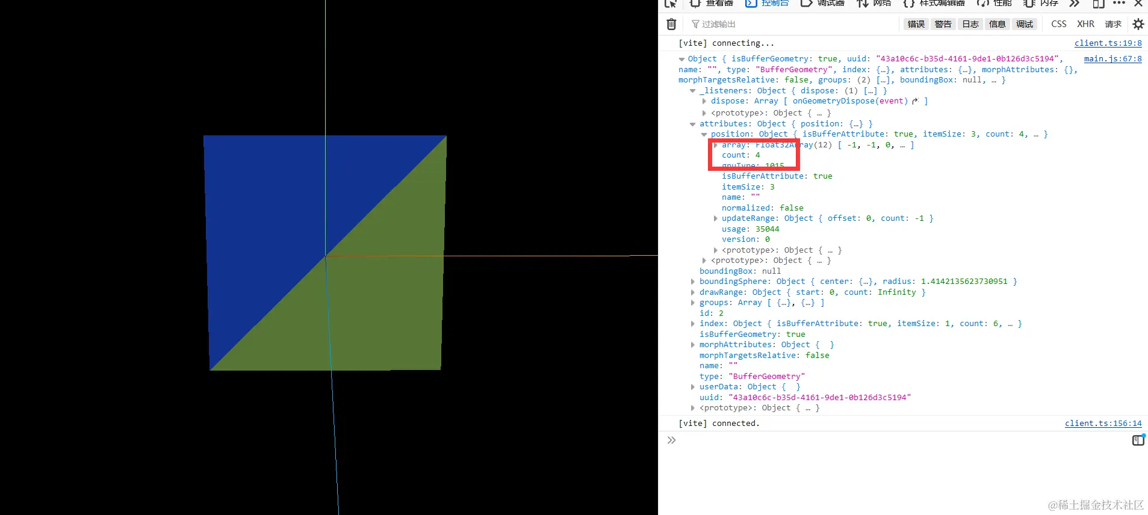This screenshot has width=1148, height=515.
Task: Expand the <prototype> row under _listeners
Action: [x=704, y=113]
